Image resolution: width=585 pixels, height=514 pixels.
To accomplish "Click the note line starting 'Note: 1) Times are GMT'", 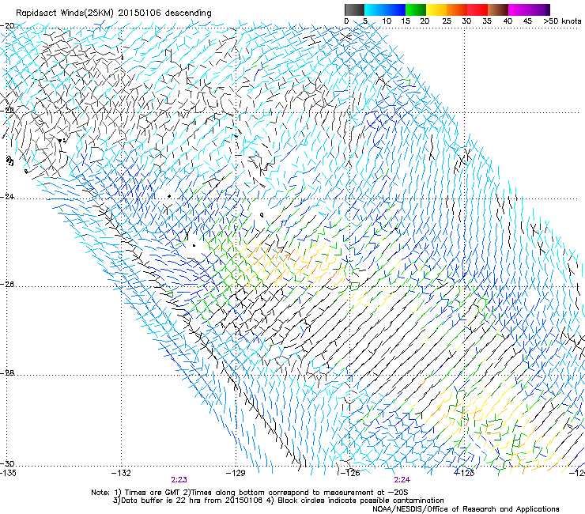I will pos(250,493).
